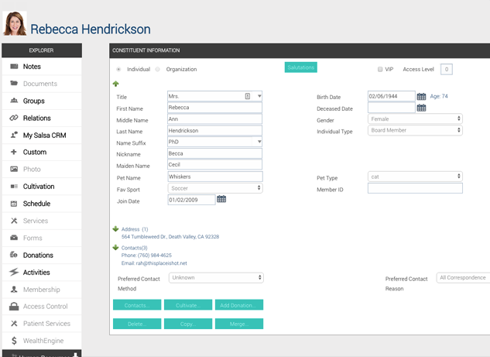Select the Individual radio button
This screenshot has height=357, width=490.
point(118,70)
